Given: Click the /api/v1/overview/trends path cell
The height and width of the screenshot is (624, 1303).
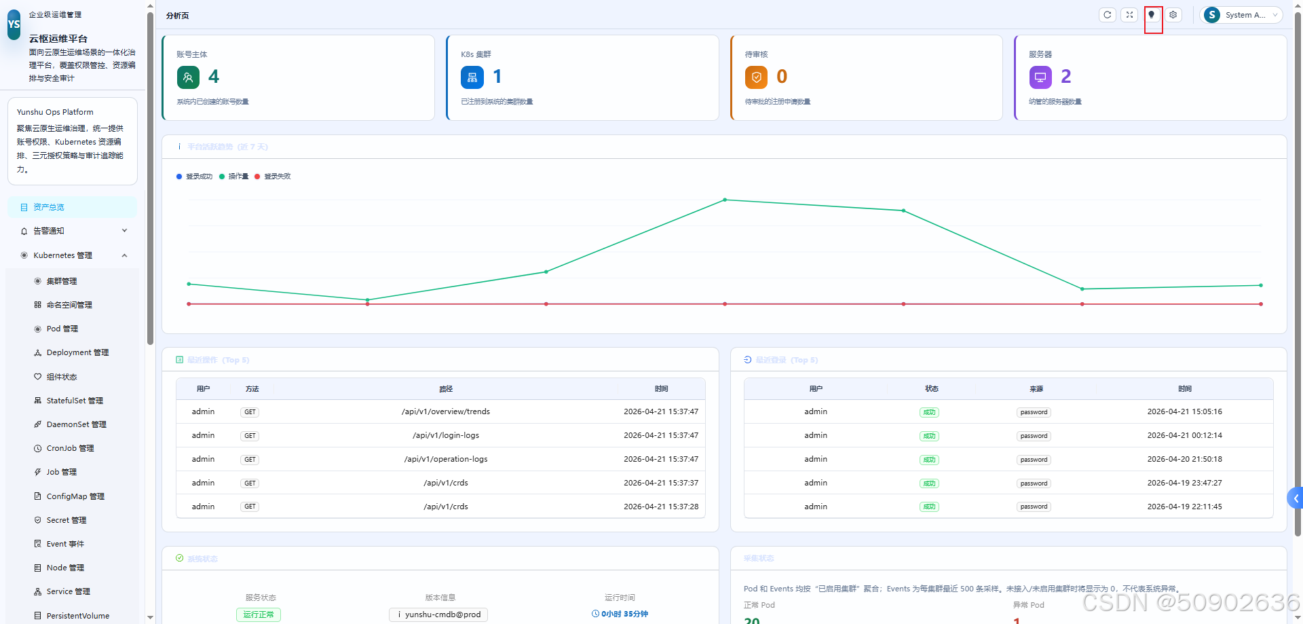Looking at the screenshot, I should pos(446,411).
